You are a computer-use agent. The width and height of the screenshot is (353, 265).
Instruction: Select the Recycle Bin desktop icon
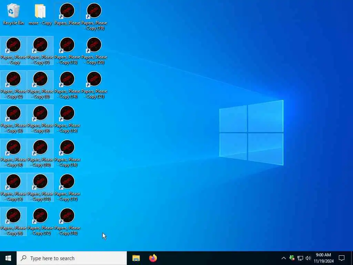click(13, 14)
